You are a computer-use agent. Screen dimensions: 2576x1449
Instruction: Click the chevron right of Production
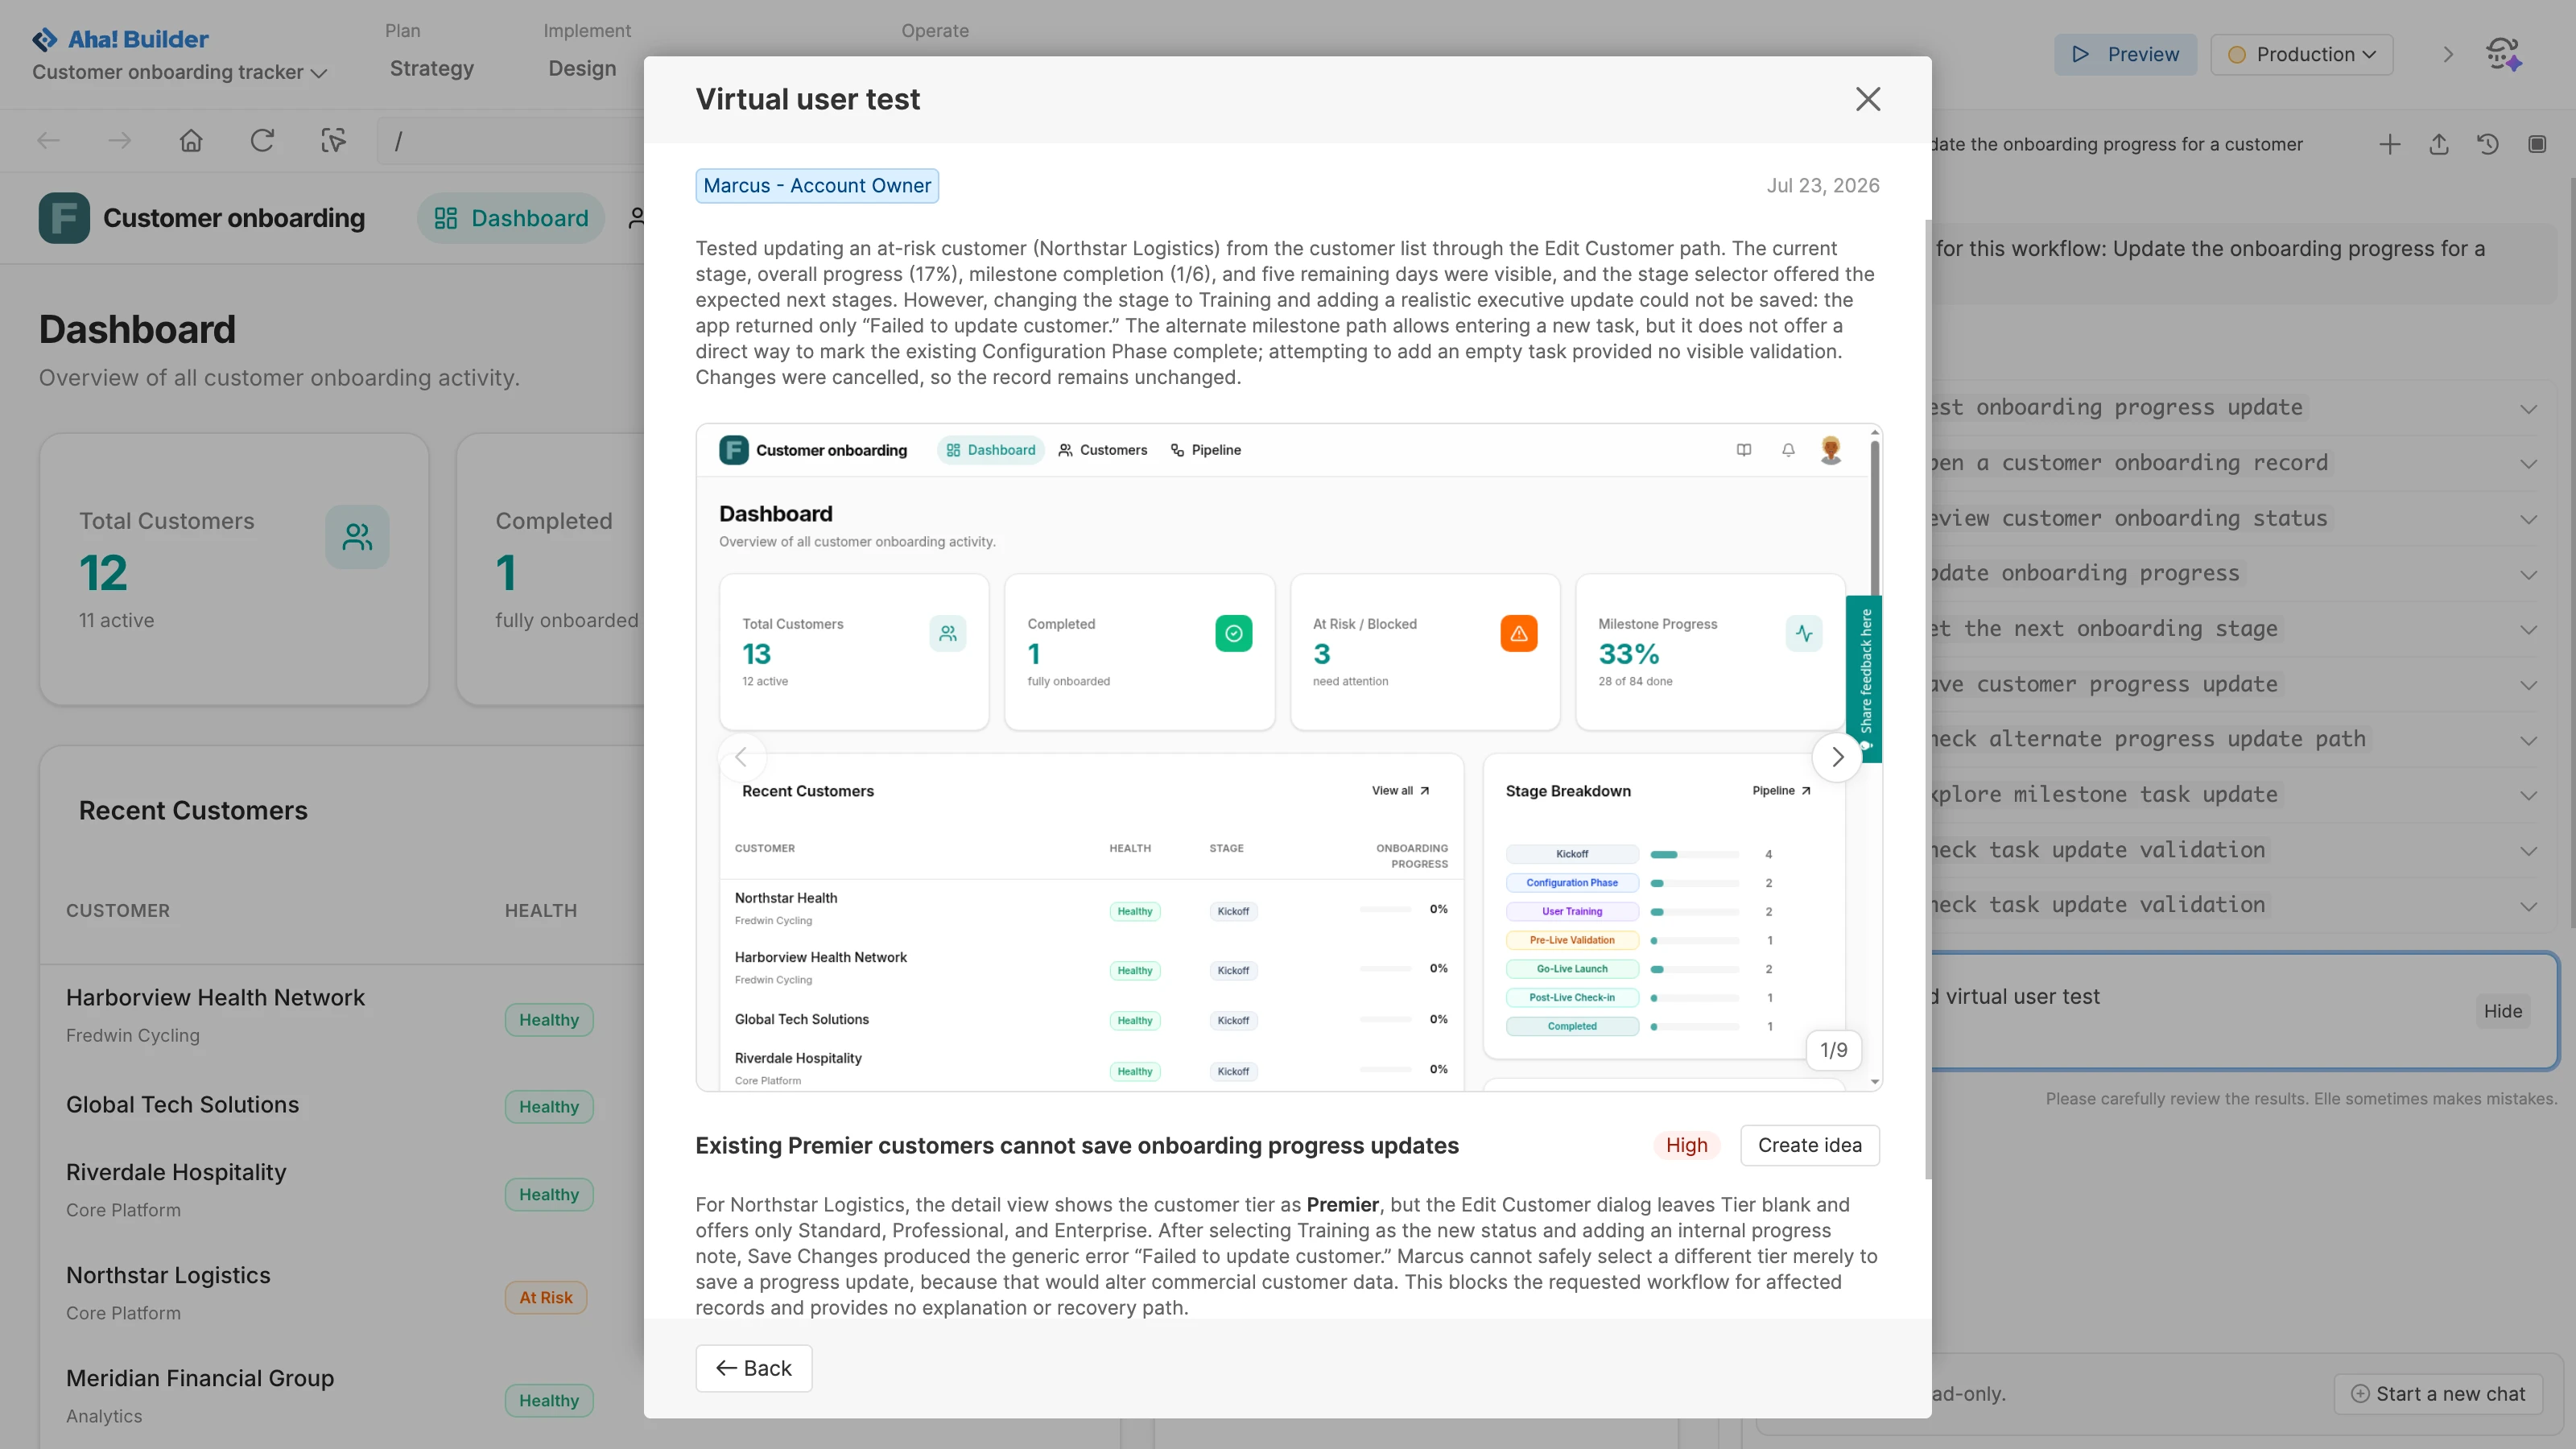click(x=2448, y=54)
